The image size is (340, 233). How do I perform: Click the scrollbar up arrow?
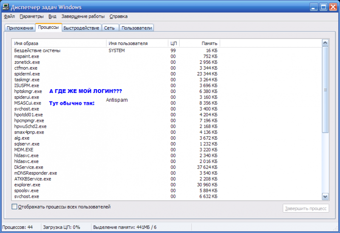click(x=325, y=43)
